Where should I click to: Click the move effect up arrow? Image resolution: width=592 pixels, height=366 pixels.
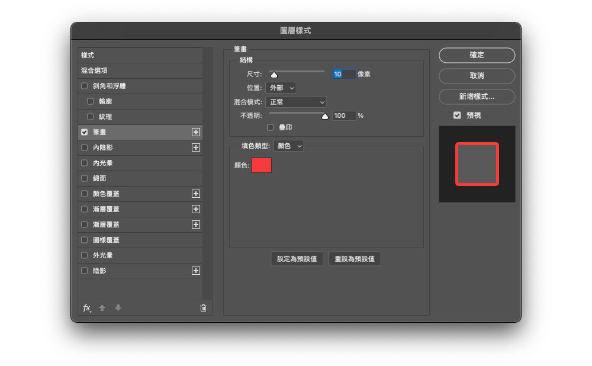click(102, 308)
